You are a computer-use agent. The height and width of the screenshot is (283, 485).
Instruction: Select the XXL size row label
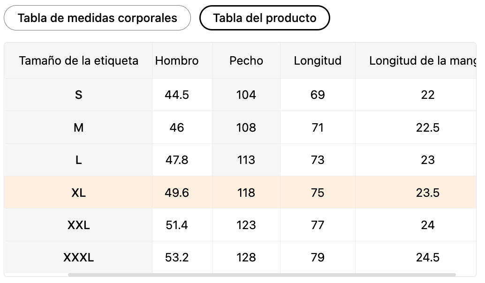(x=78, y=225)
